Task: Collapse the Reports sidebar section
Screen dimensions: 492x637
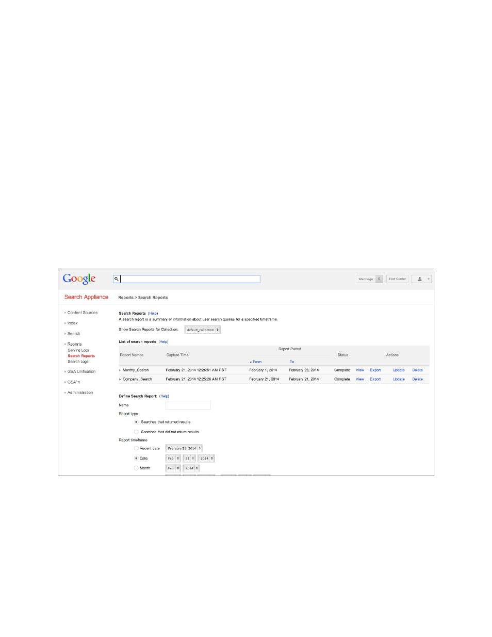Action: 74,344
